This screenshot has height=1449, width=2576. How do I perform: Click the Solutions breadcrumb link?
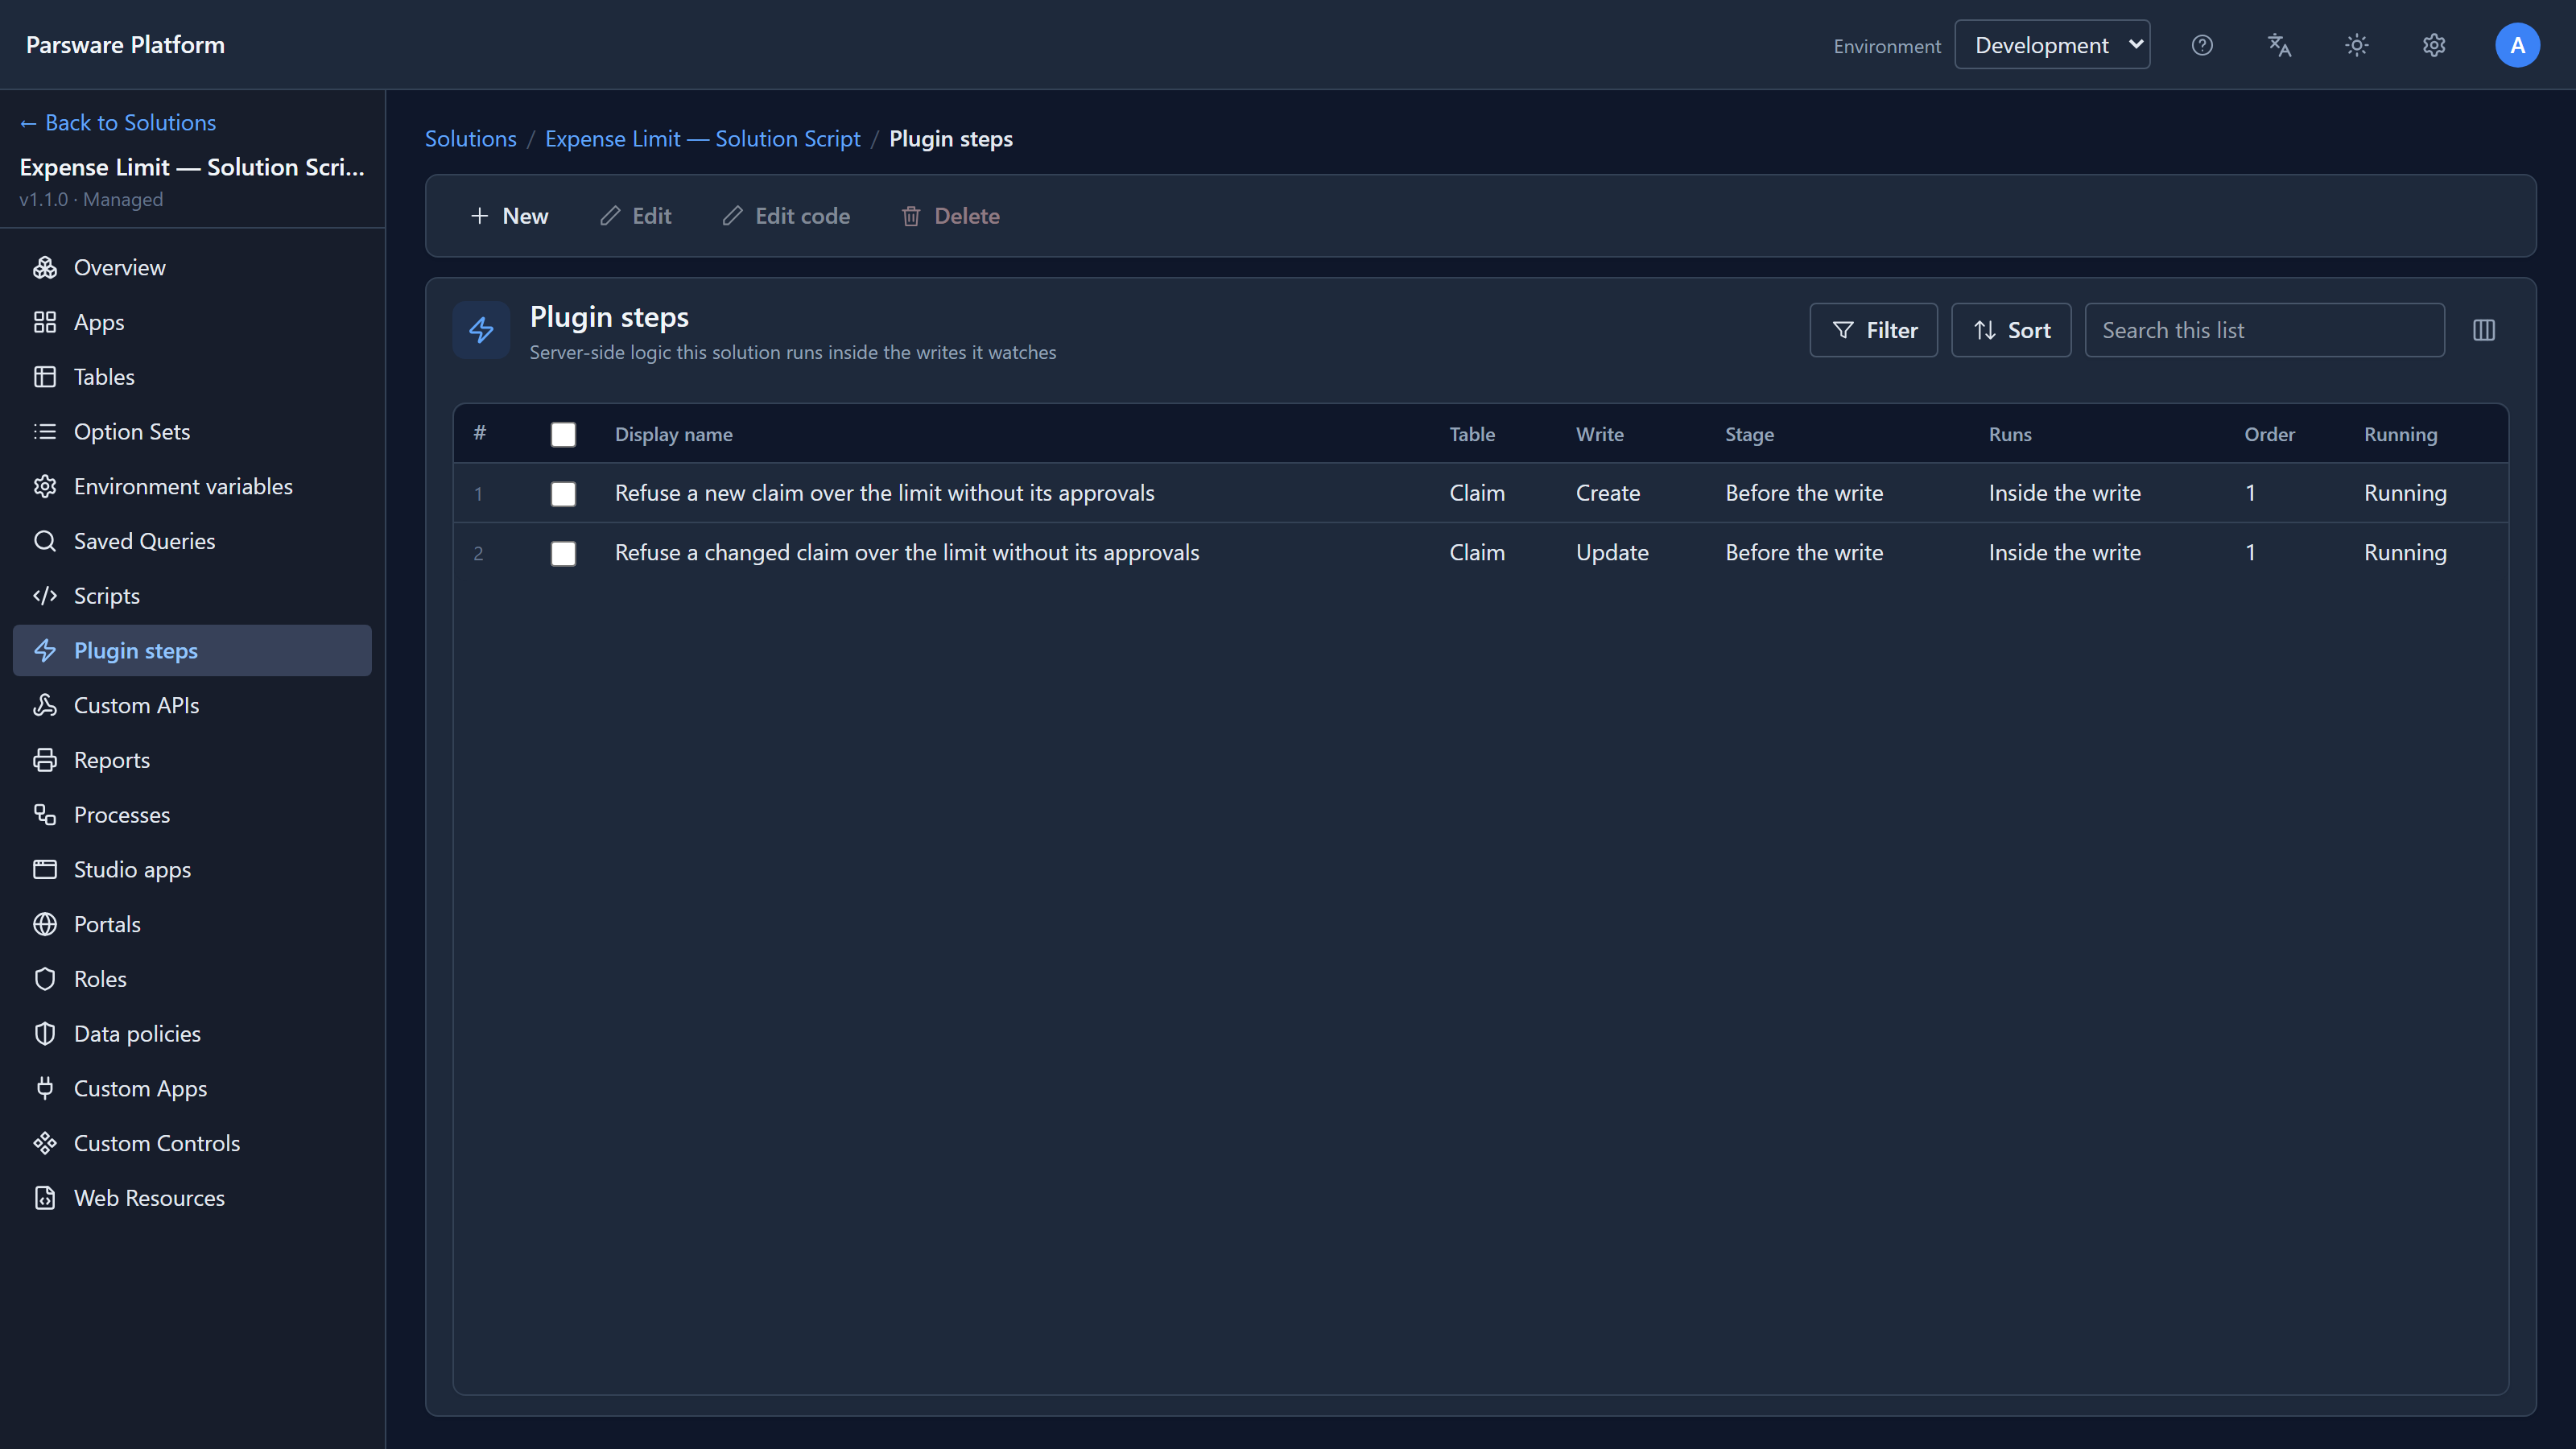471,139
